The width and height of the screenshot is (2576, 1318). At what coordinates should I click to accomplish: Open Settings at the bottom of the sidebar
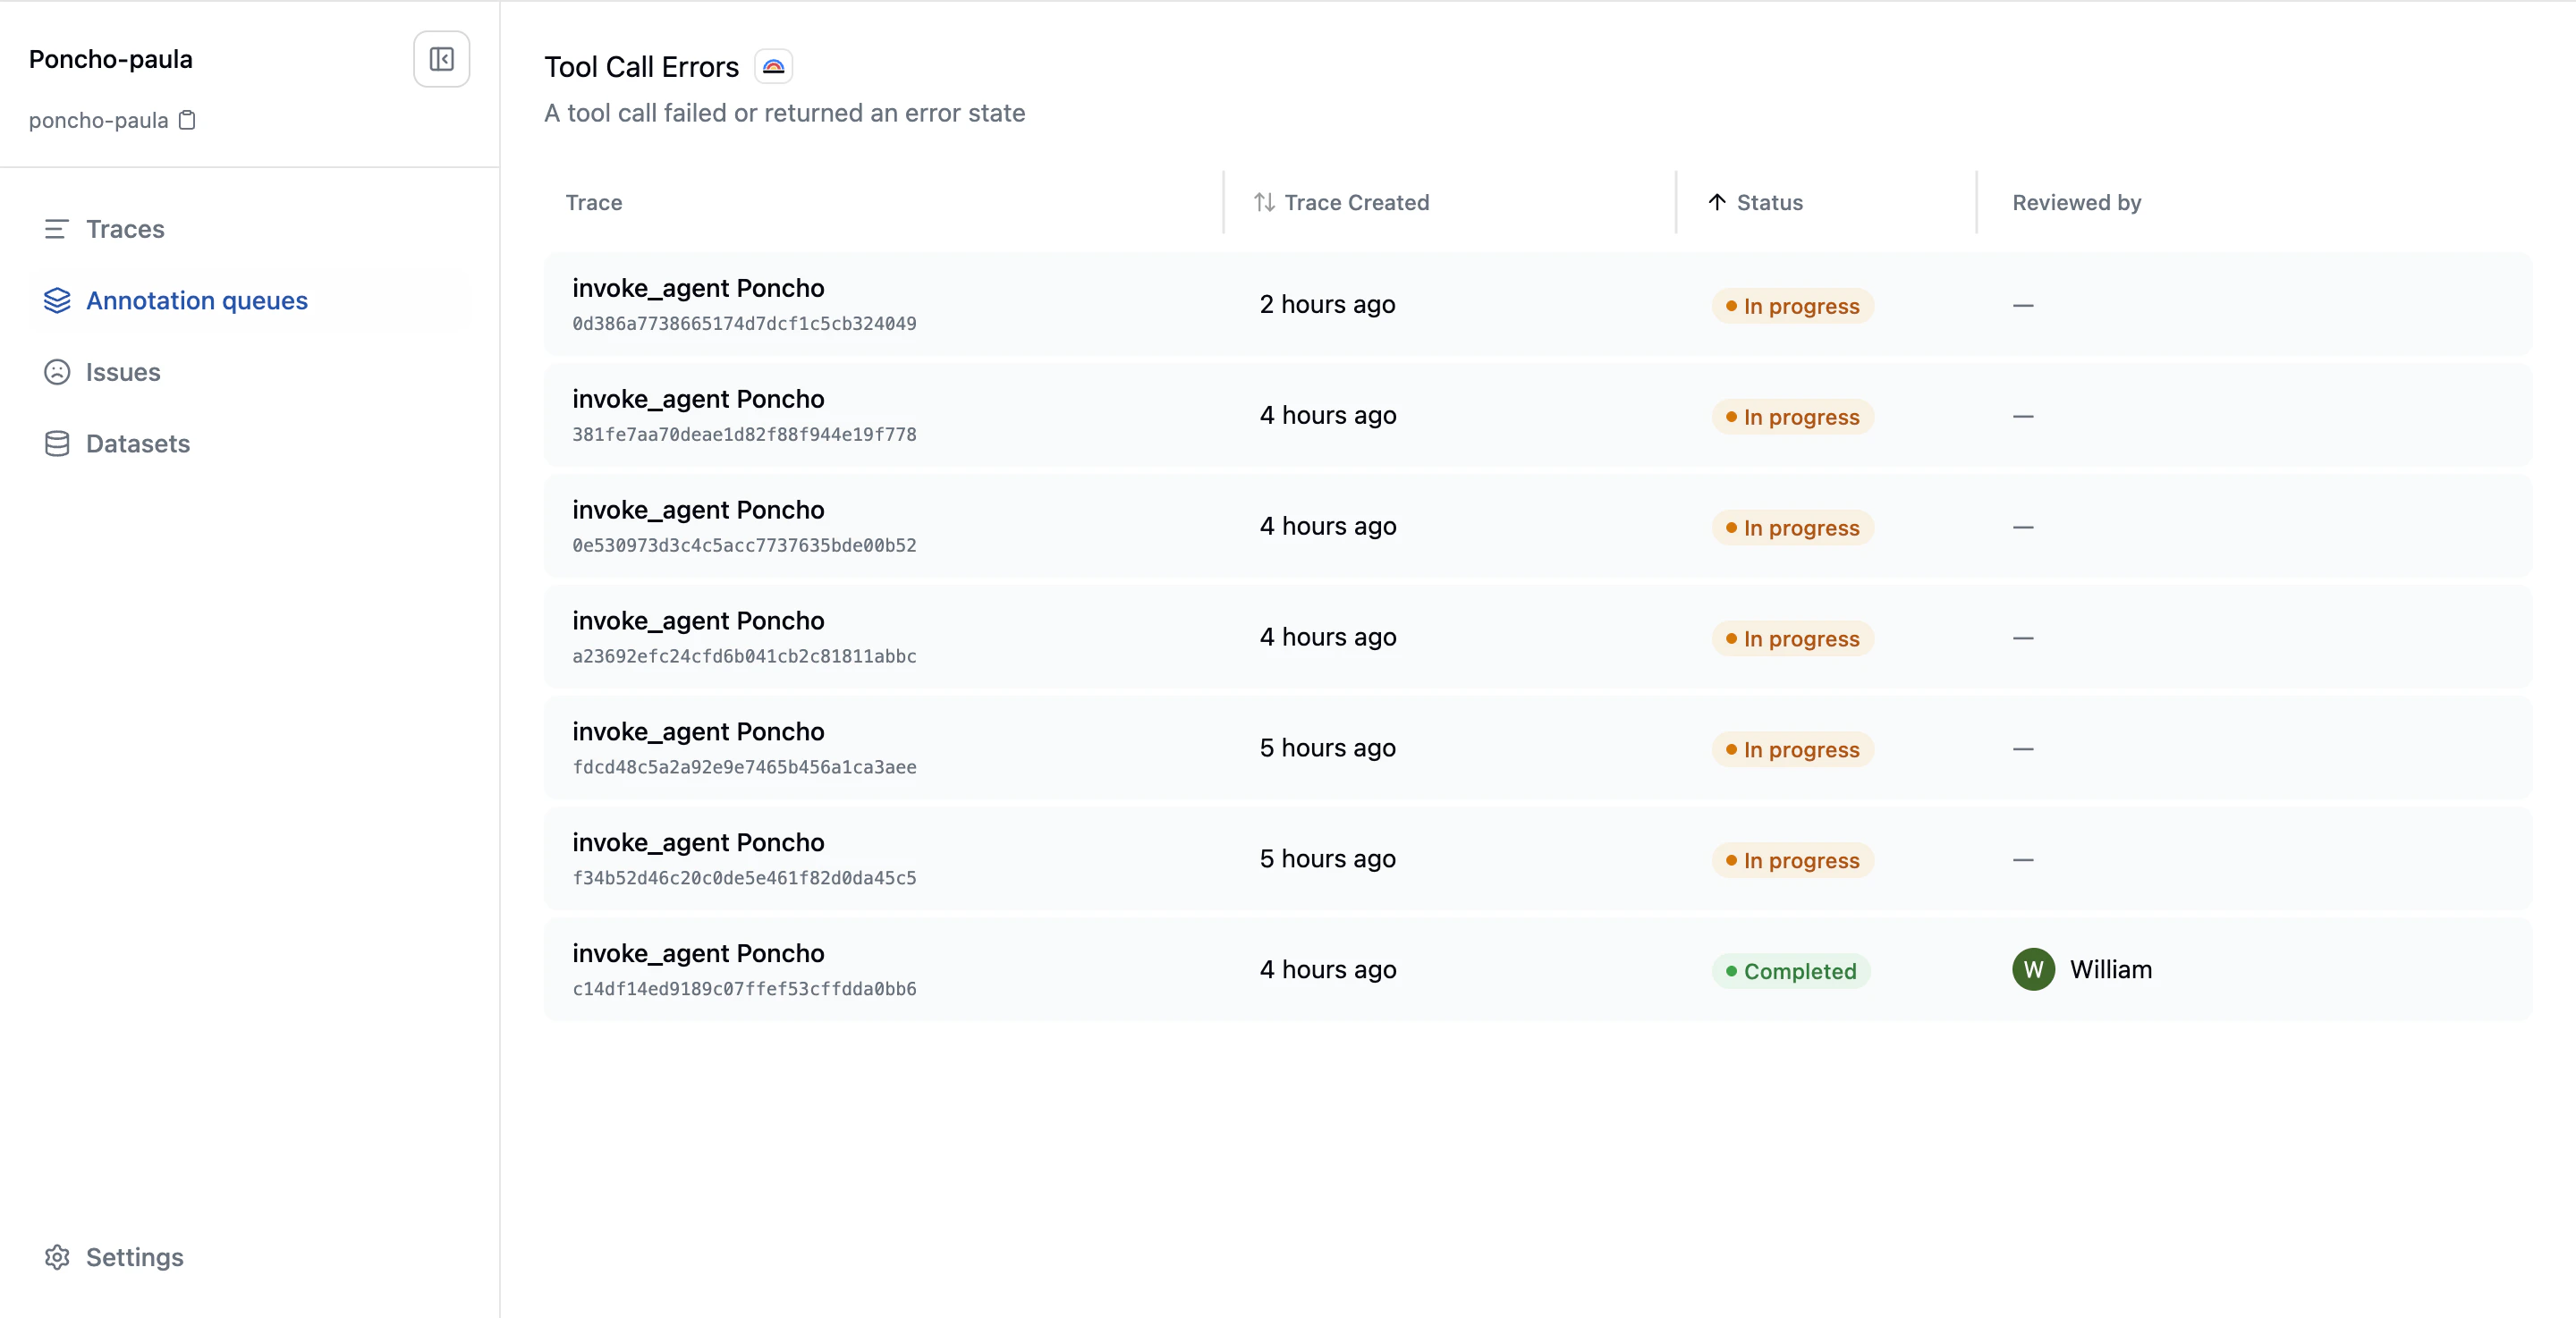click(x=133, y=1257)
